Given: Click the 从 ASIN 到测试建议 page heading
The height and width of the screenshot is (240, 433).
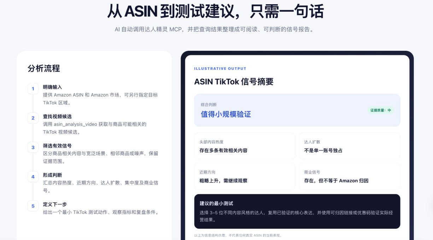Looking at the screenshot, I should pos(216,11).
